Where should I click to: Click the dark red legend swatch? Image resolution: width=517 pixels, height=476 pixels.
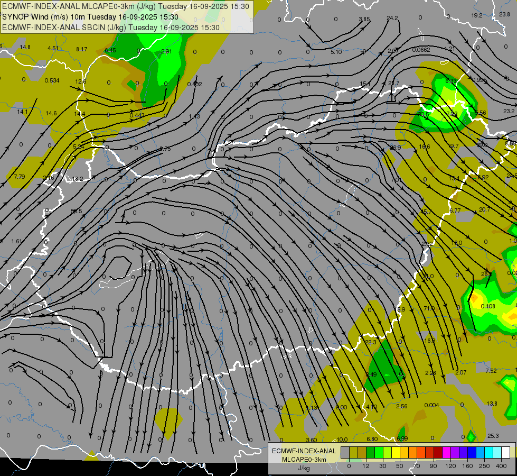[x=438, y=452]
